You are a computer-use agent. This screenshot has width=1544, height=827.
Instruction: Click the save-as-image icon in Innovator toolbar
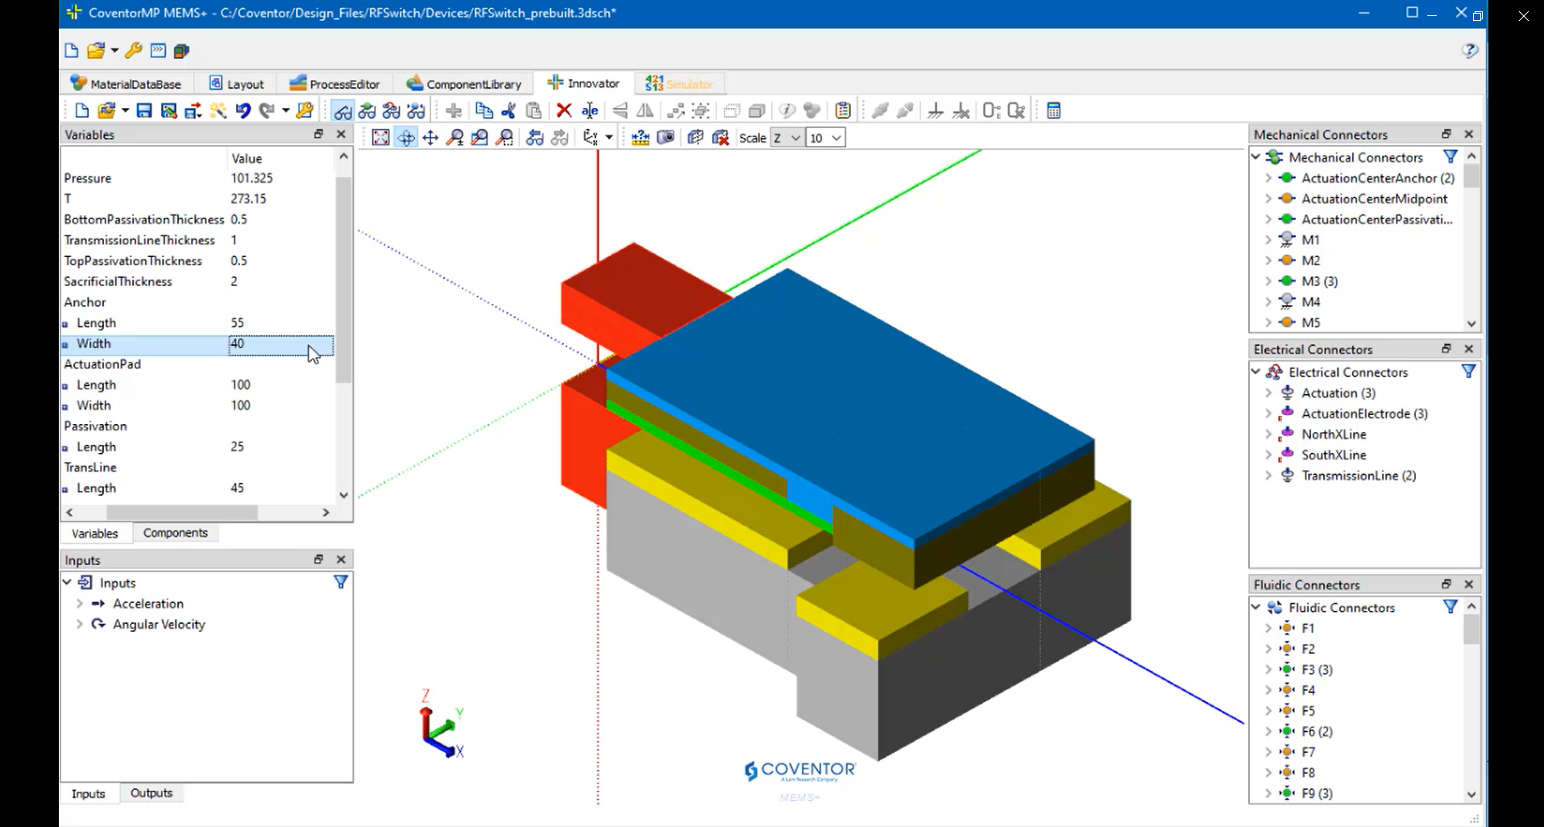point(168,110)
